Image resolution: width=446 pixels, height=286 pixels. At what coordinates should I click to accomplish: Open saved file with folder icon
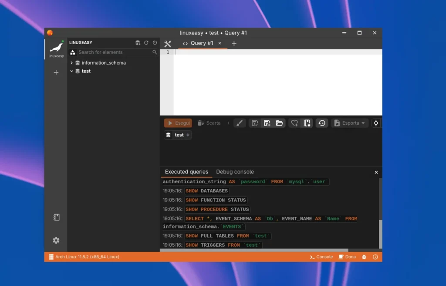(x=280, y=123)
